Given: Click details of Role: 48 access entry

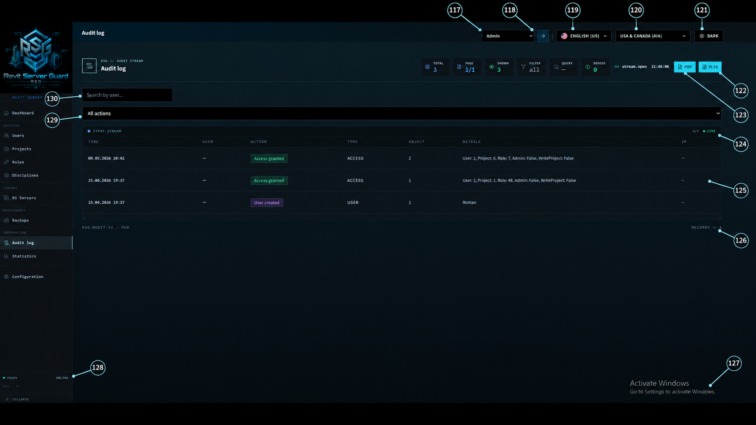Looking at the screenshot, I should pos(519,181).
